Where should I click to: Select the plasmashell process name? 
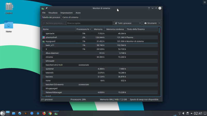[51, 37]
